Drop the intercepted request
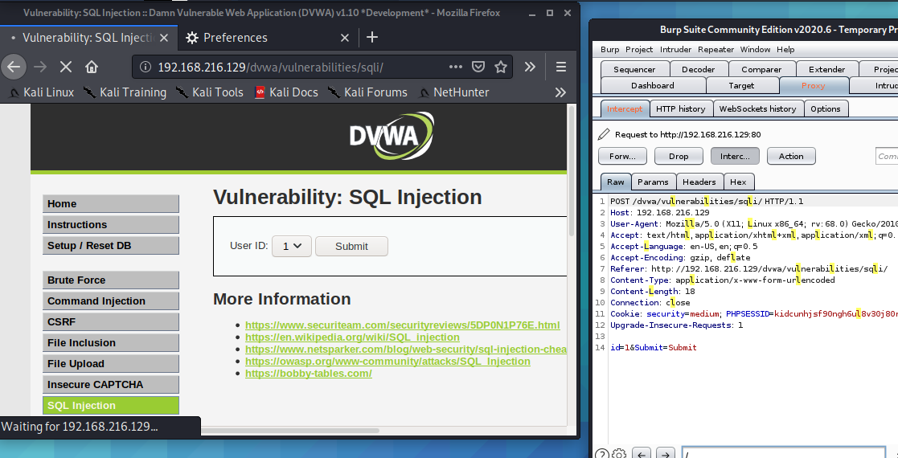Screen dimensions: 898x458 coord(679,157)
